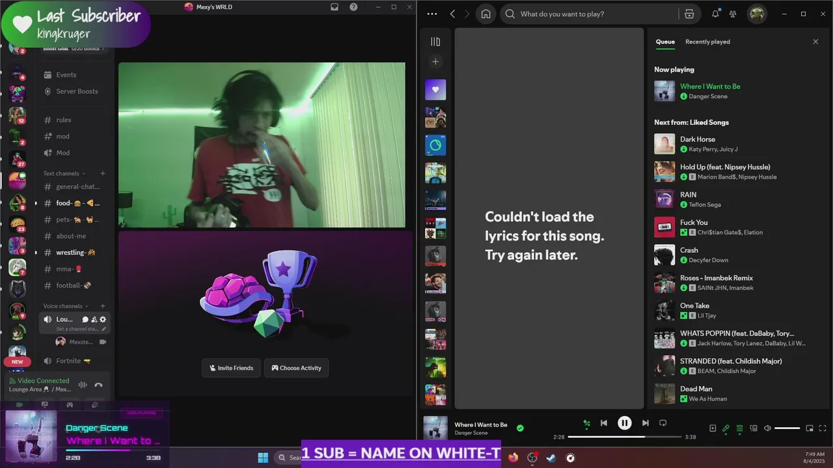833x468 pixels.
Task: Create a new text channel plus icon
Action: click(103, 174)
